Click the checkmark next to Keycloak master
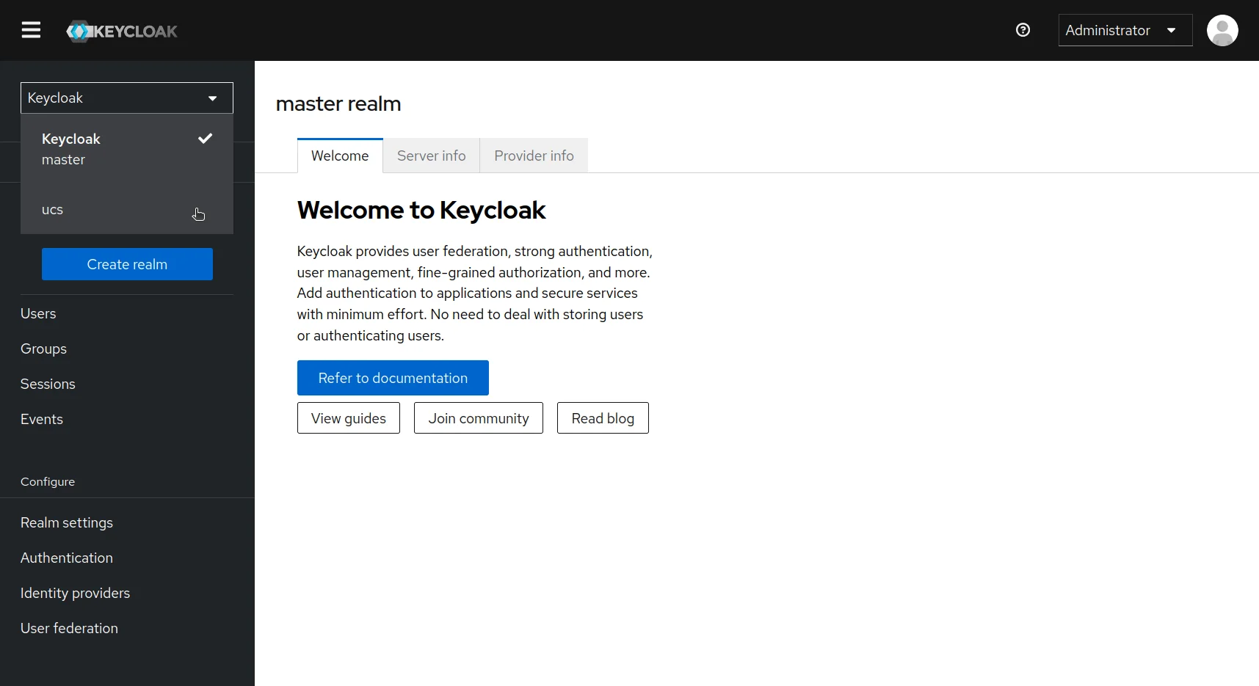Screen dimensions: 1259x686 pyautogui.click(x=205, y=138)
